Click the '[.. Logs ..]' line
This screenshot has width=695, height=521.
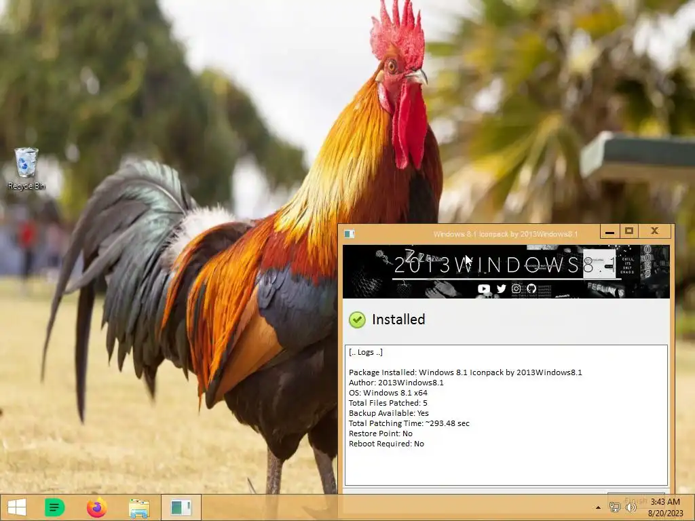[x=366, y=352]
